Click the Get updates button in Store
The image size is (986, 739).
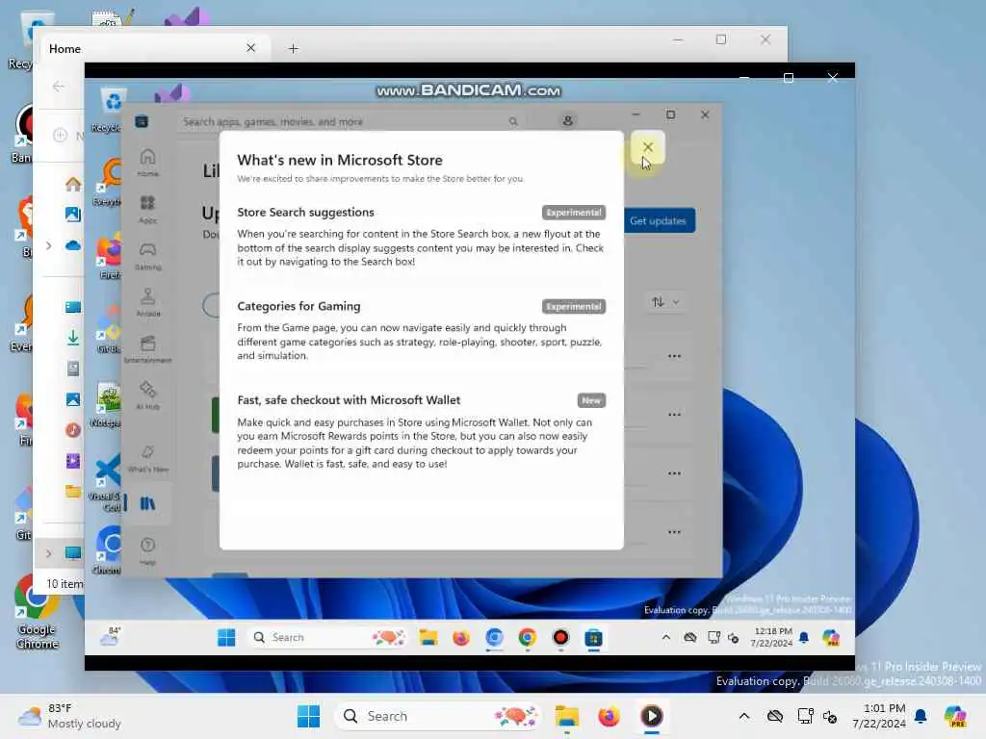[x=658, y=220]
